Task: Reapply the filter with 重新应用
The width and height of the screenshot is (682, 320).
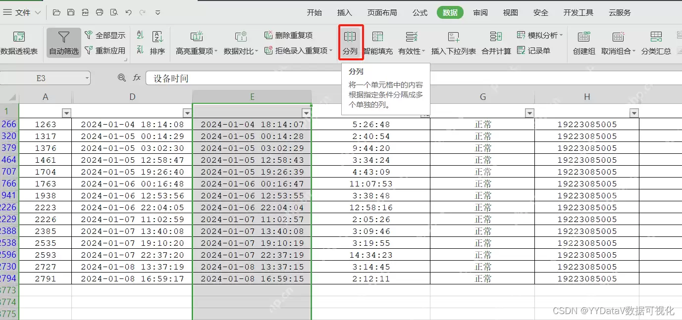Action: (105, 50)
